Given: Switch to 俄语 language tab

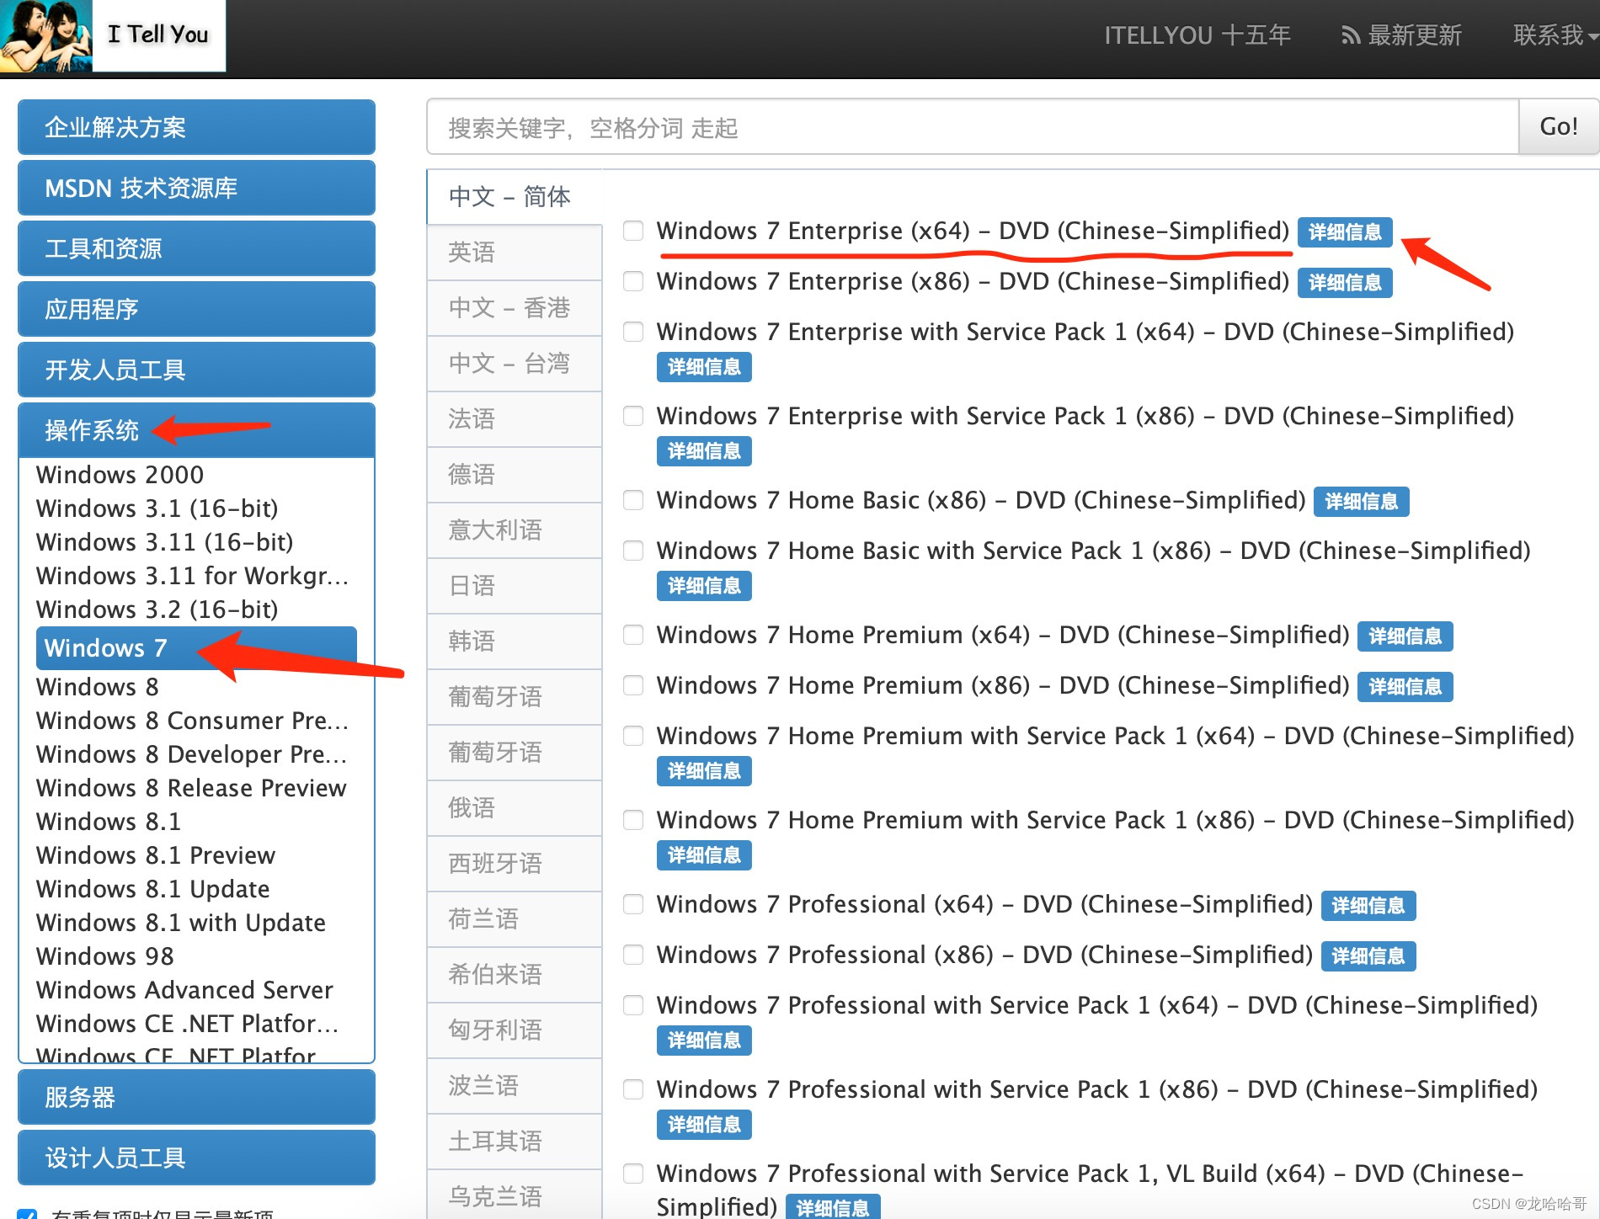Looking at the screenshot, I should point(514,808).
